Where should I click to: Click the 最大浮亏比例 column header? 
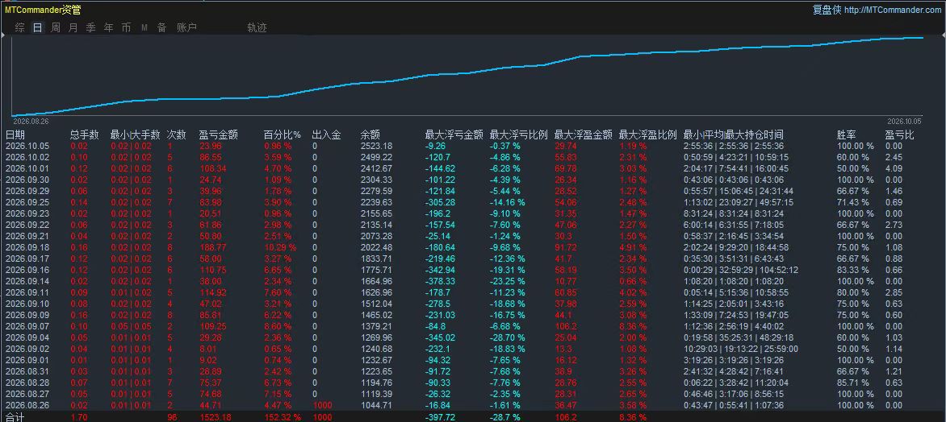click(518, 134)
